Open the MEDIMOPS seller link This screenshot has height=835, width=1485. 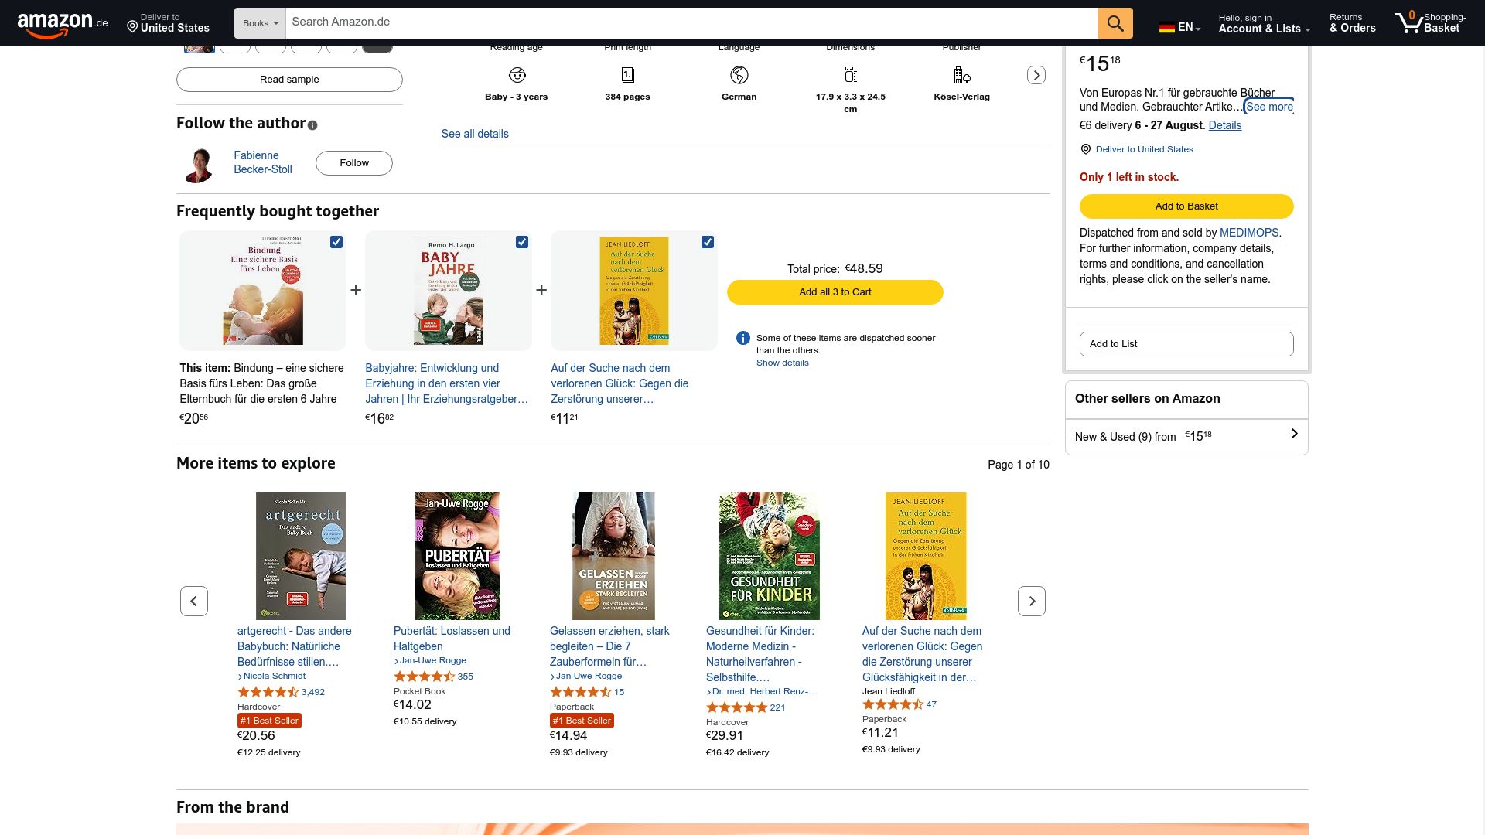[1248, 233]
